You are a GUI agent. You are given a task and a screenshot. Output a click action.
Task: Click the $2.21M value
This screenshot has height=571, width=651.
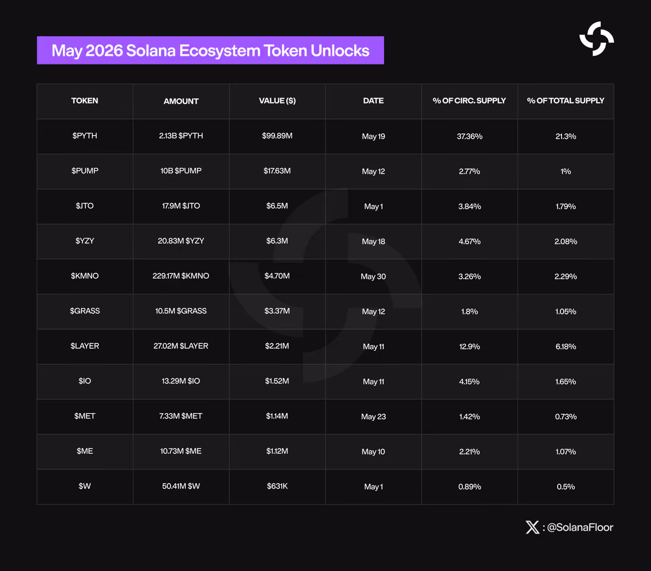(277, 346)
